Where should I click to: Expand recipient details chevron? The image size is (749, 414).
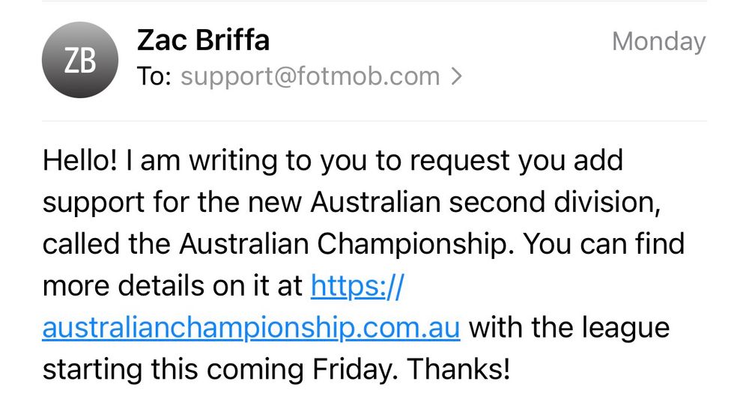(457, 76)
